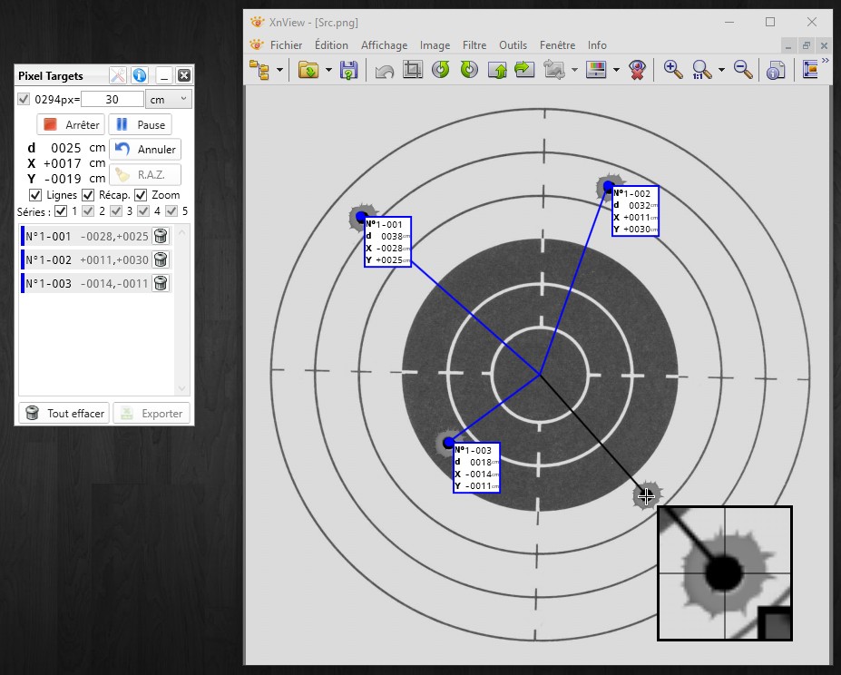The height and width of the screenshot is (675, 841).
Task: Expand the Open folder dropdown arrow
Action: click(328, 70)
